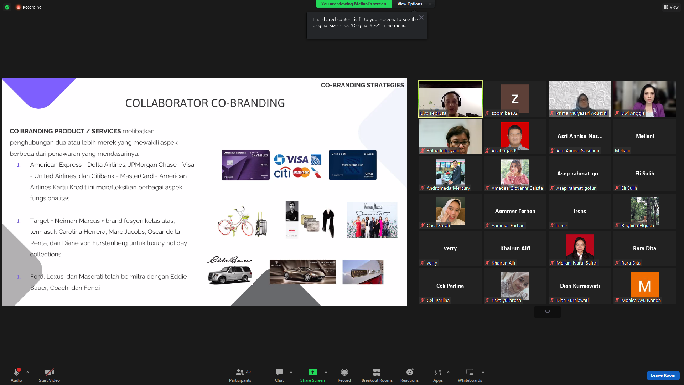Select the zoom baa02 participant tile
Screen dimensions: 684x385
(x=515, y=99)
